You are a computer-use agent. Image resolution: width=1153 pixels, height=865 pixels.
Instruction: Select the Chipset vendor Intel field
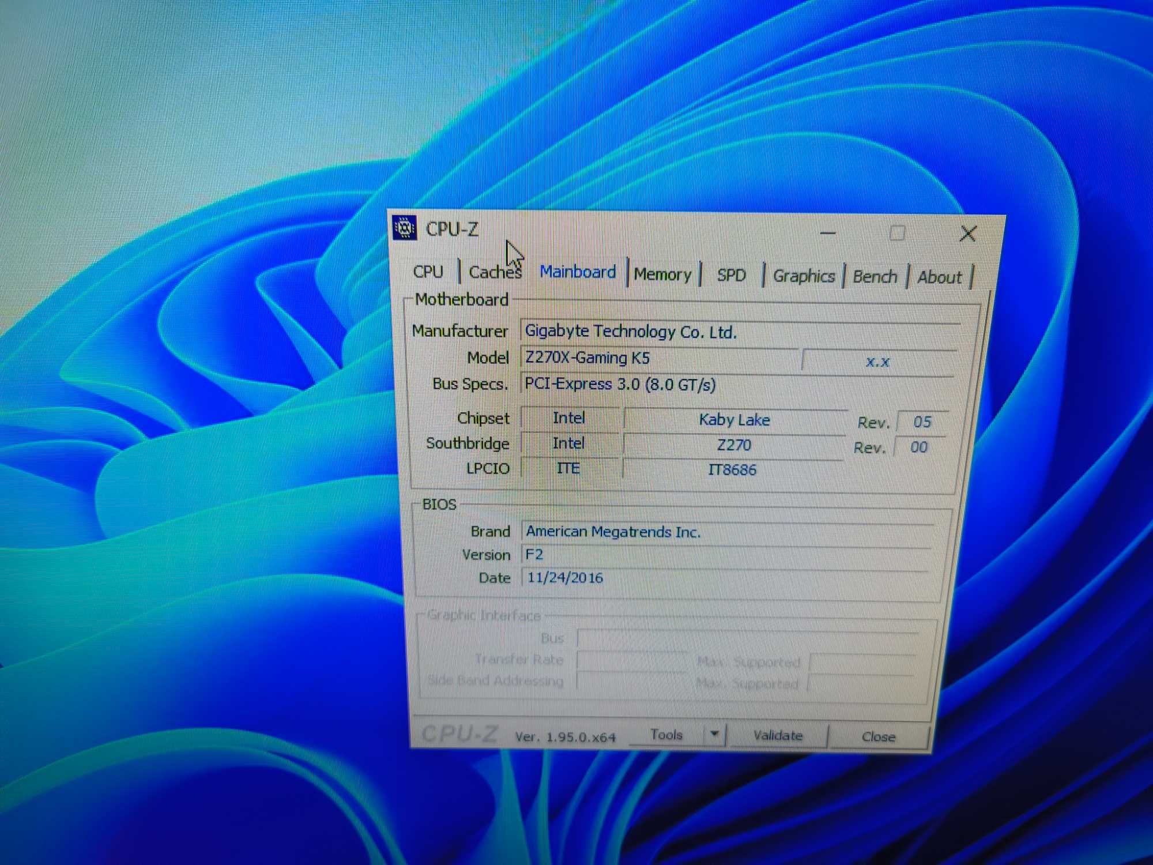pos(569,418)
